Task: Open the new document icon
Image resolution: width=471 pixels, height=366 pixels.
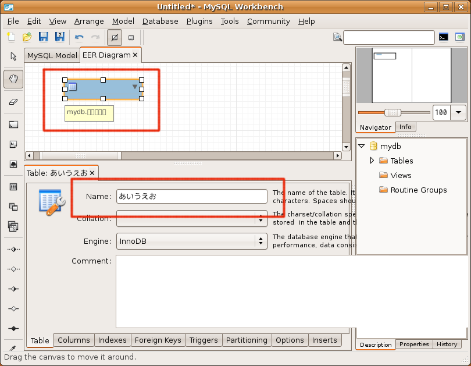Action: (x=10, y=37)
